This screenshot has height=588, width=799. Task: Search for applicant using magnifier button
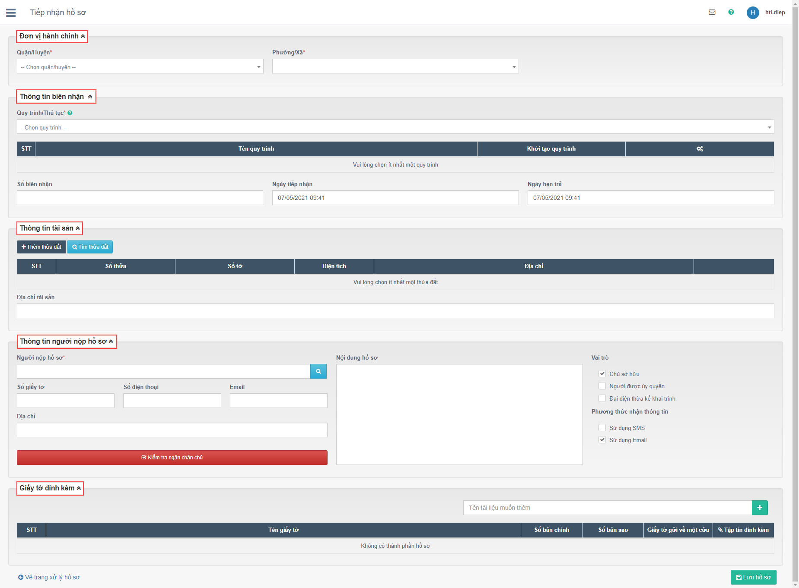[x=318, y=371]
